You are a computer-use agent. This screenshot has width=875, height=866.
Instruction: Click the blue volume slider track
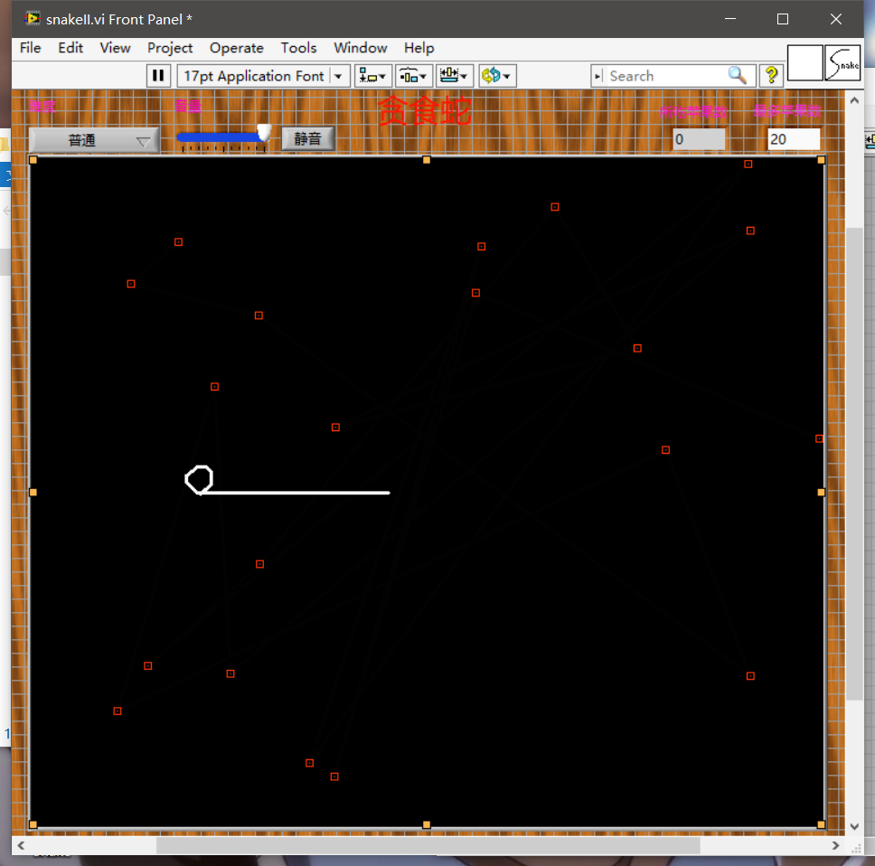click(218, 136)
